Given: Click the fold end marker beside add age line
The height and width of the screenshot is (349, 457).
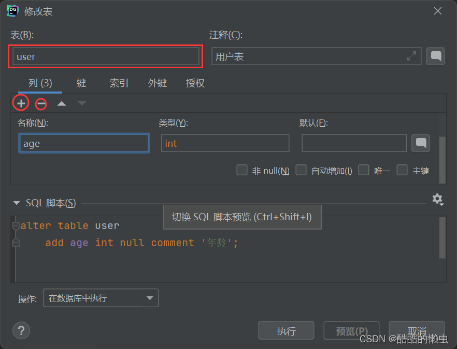Looking at the screenshot, I should [x=16, y=242].
